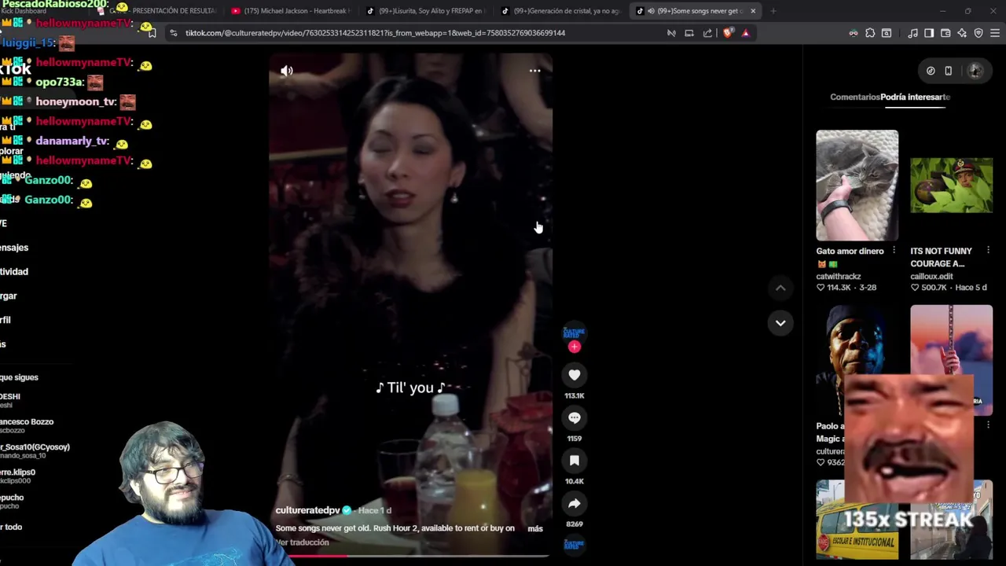
Task: Click the 500.7K likes count text
Action: coord(934,288)
